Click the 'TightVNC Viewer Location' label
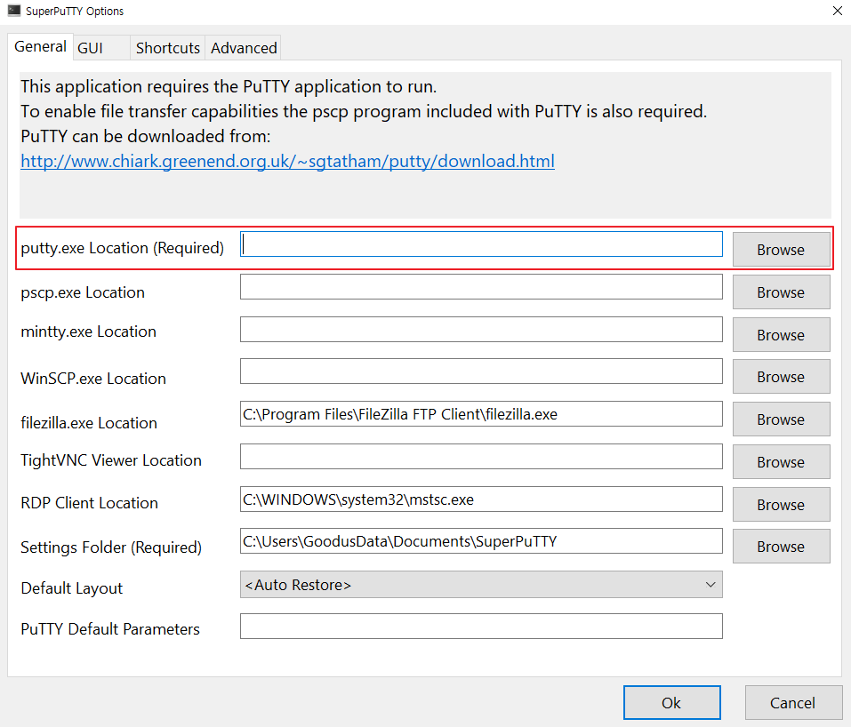Image resolution: width=851 pixels, height=727 pixels. (111, 460)
